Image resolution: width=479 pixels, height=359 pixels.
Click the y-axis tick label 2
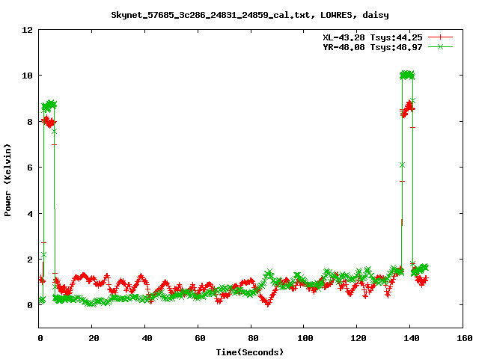[x=30, y=260]
